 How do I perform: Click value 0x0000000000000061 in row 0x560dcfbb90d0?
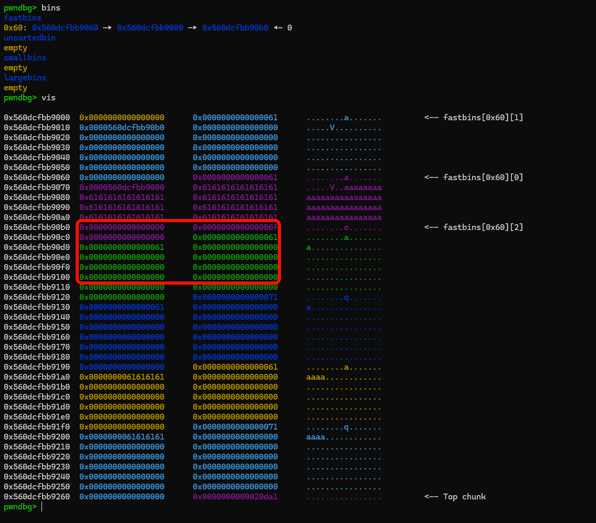click(x=122, y=247)
